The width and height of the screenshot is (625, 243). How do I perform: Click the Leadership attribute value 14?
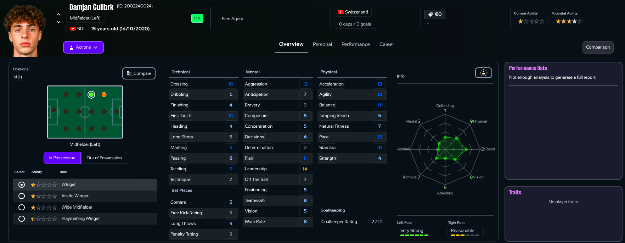point(305,169)
